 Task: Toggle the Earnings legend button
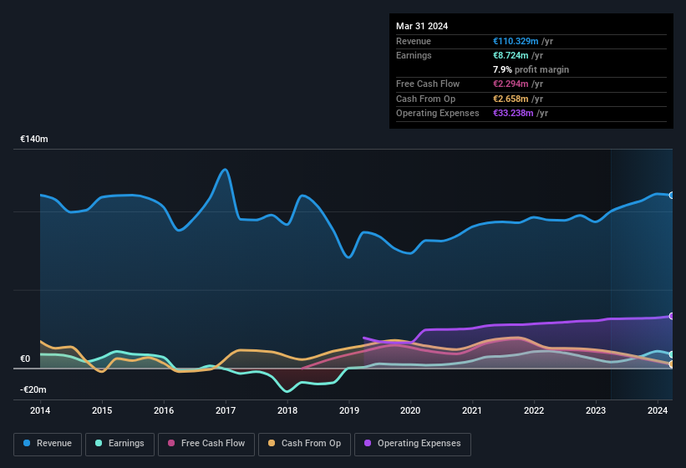(119, 444)
